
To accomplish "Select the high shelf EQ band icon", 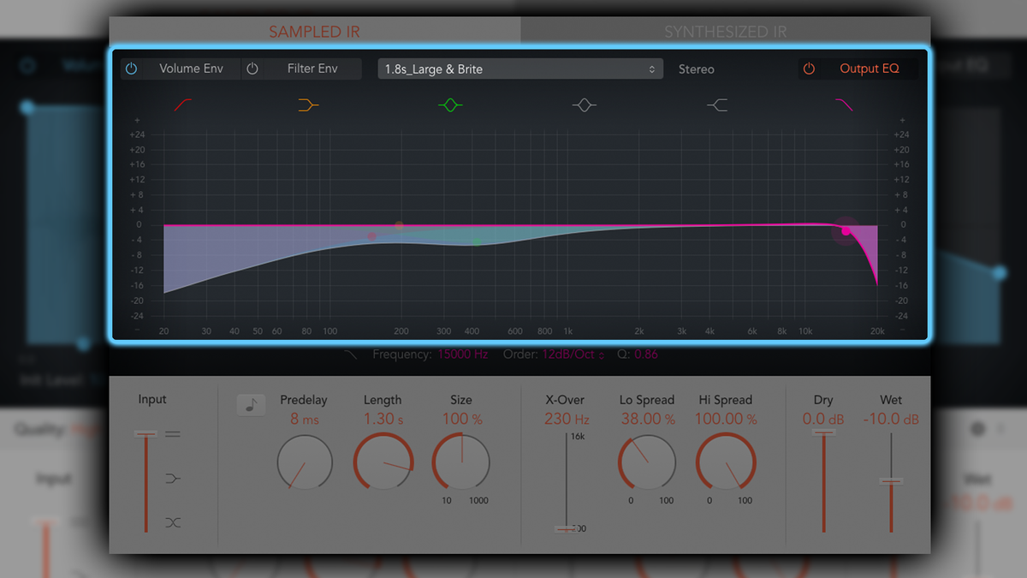I will pos(717,104).
